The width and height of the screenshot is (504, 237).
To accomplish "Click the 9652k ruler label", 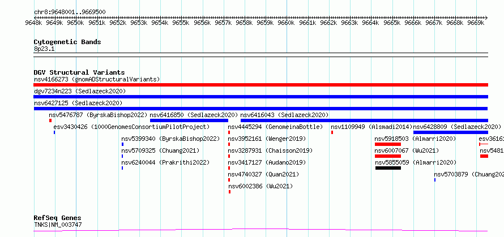I will point(117,23).
